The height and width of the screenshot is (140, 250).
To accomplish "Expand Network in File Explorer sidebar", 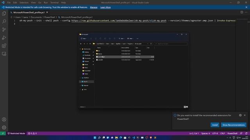I will 80,86.
